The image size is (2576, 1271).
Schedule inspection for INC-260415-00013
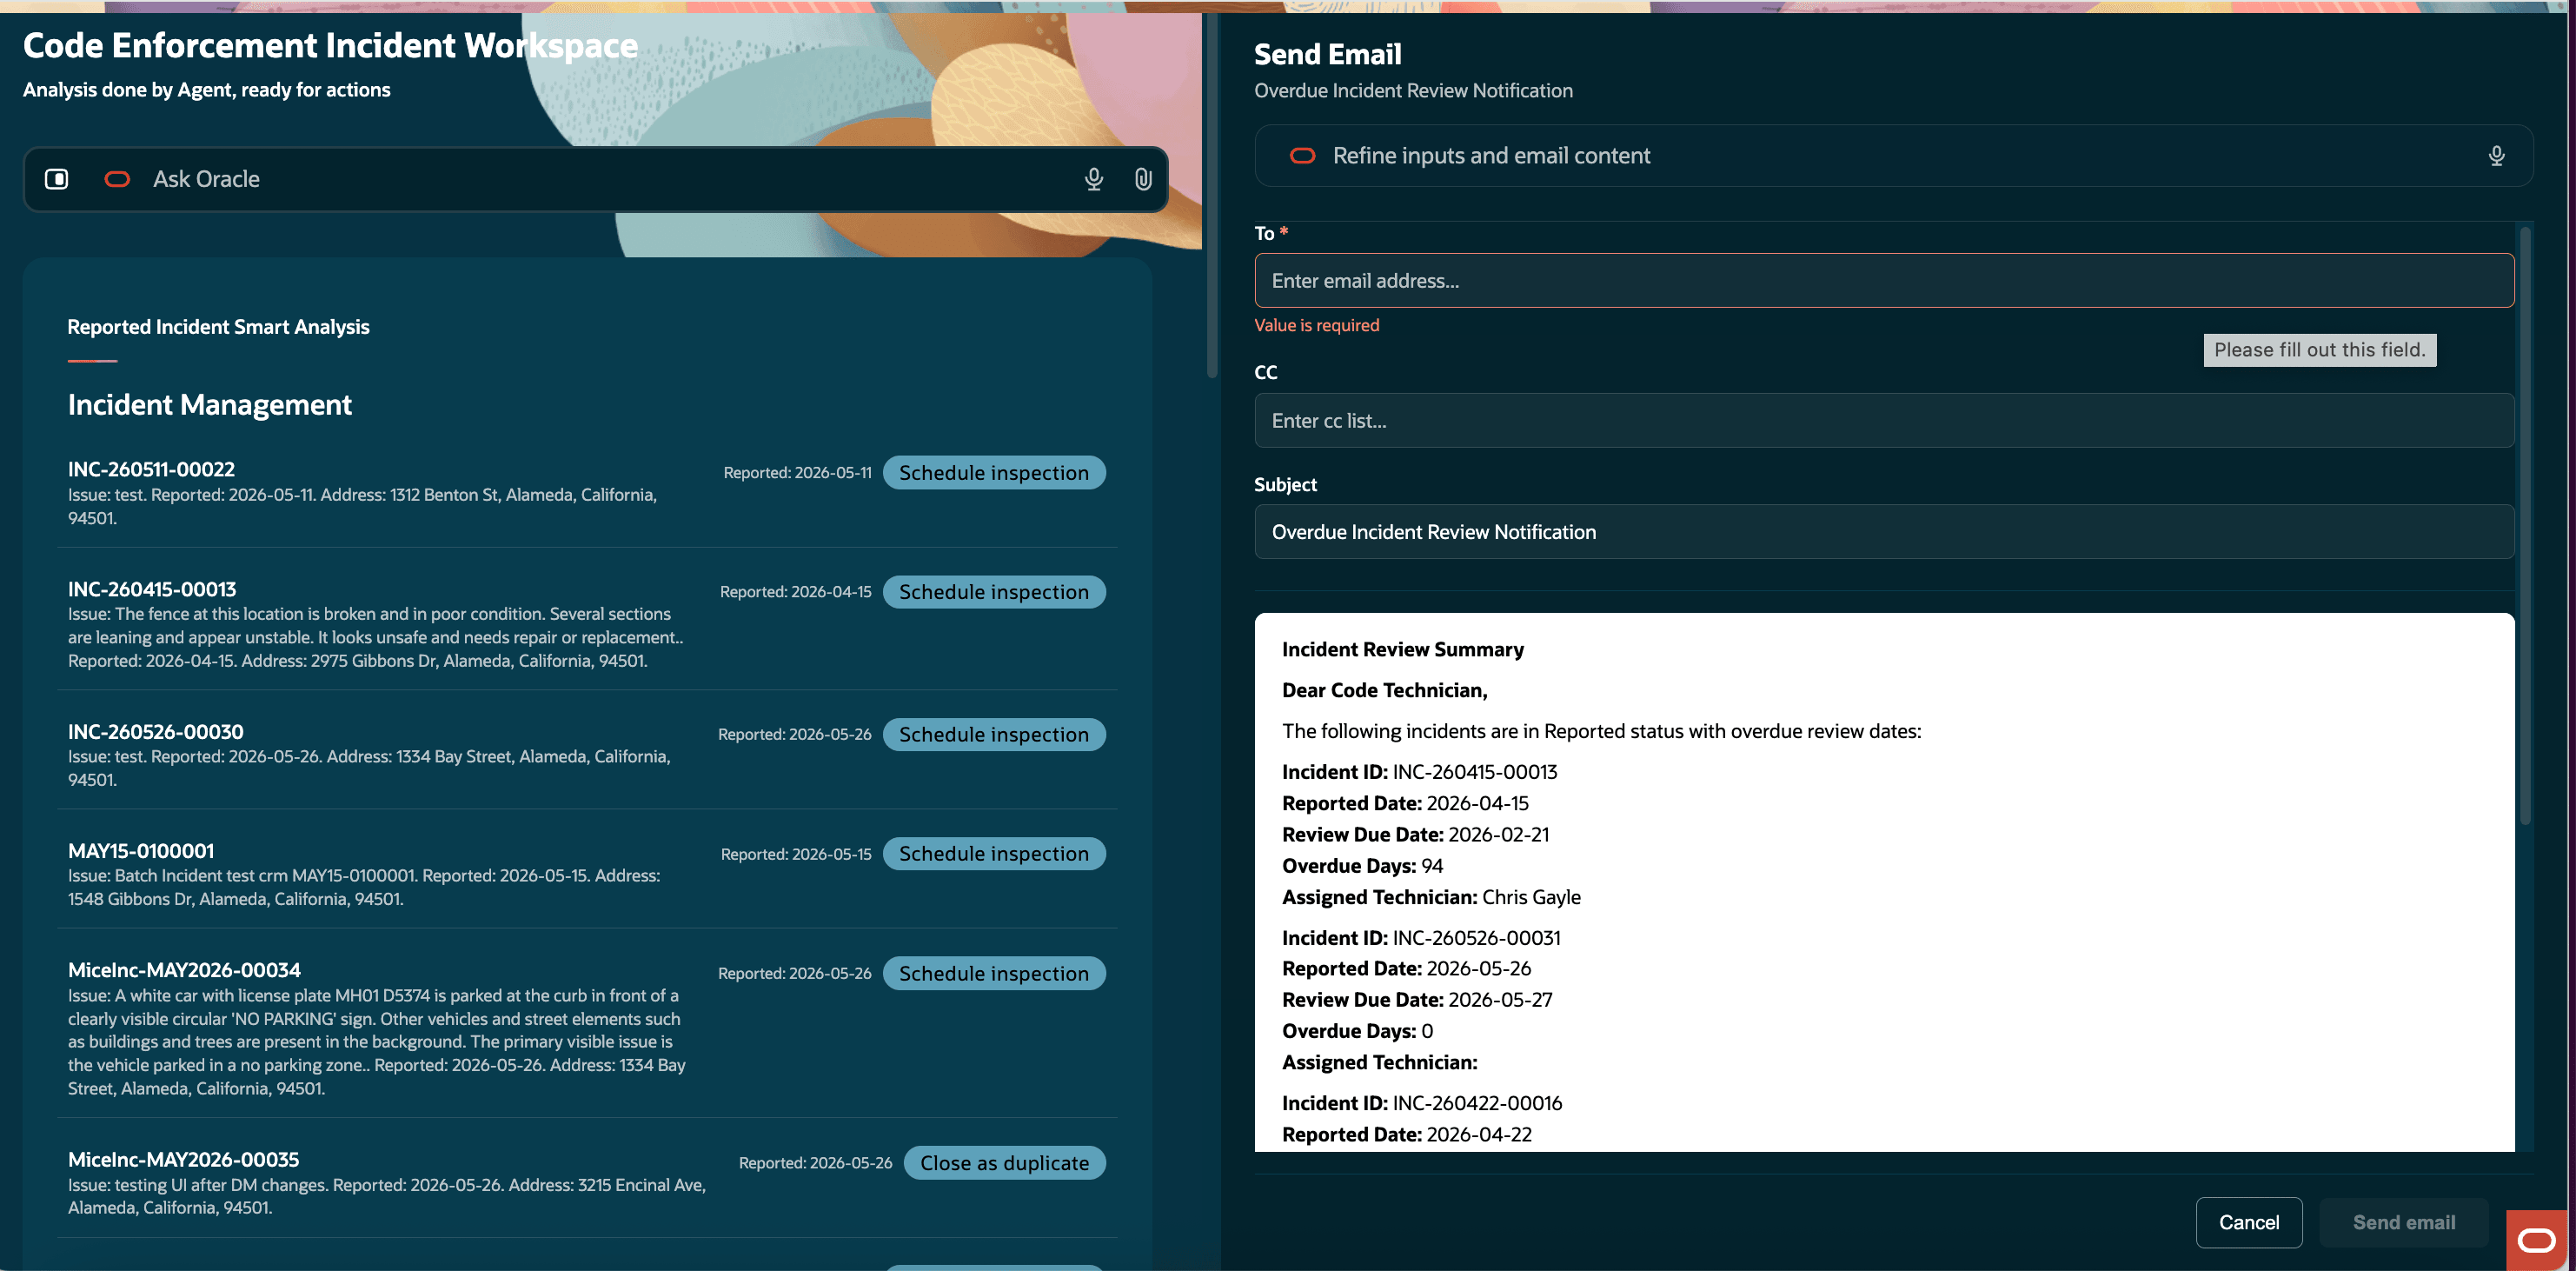[994, 592]
